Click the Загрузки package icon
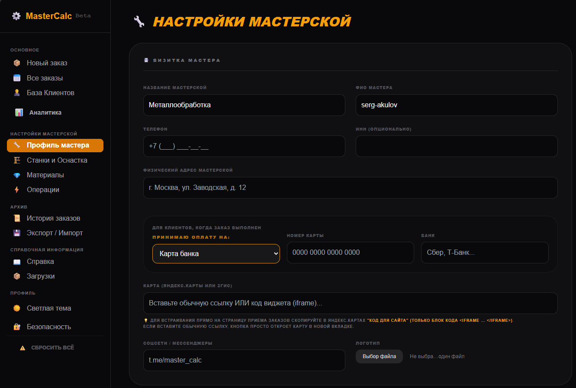Image resolution: width=576 pixels, height=388 pixels. coord(16,276)
